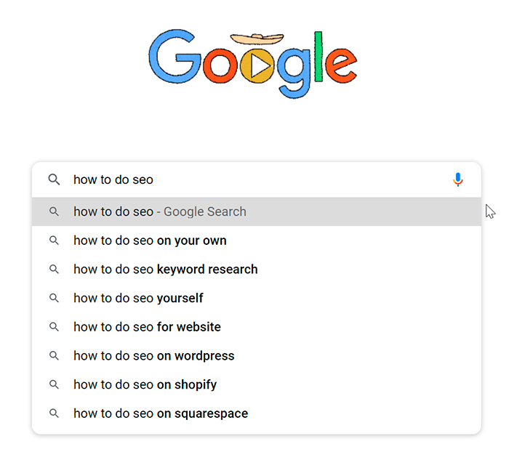This screenshot has width=509, height=465.
Task: Choose suggestion 'how to do seo on your own'
Action: coord(257,240)
